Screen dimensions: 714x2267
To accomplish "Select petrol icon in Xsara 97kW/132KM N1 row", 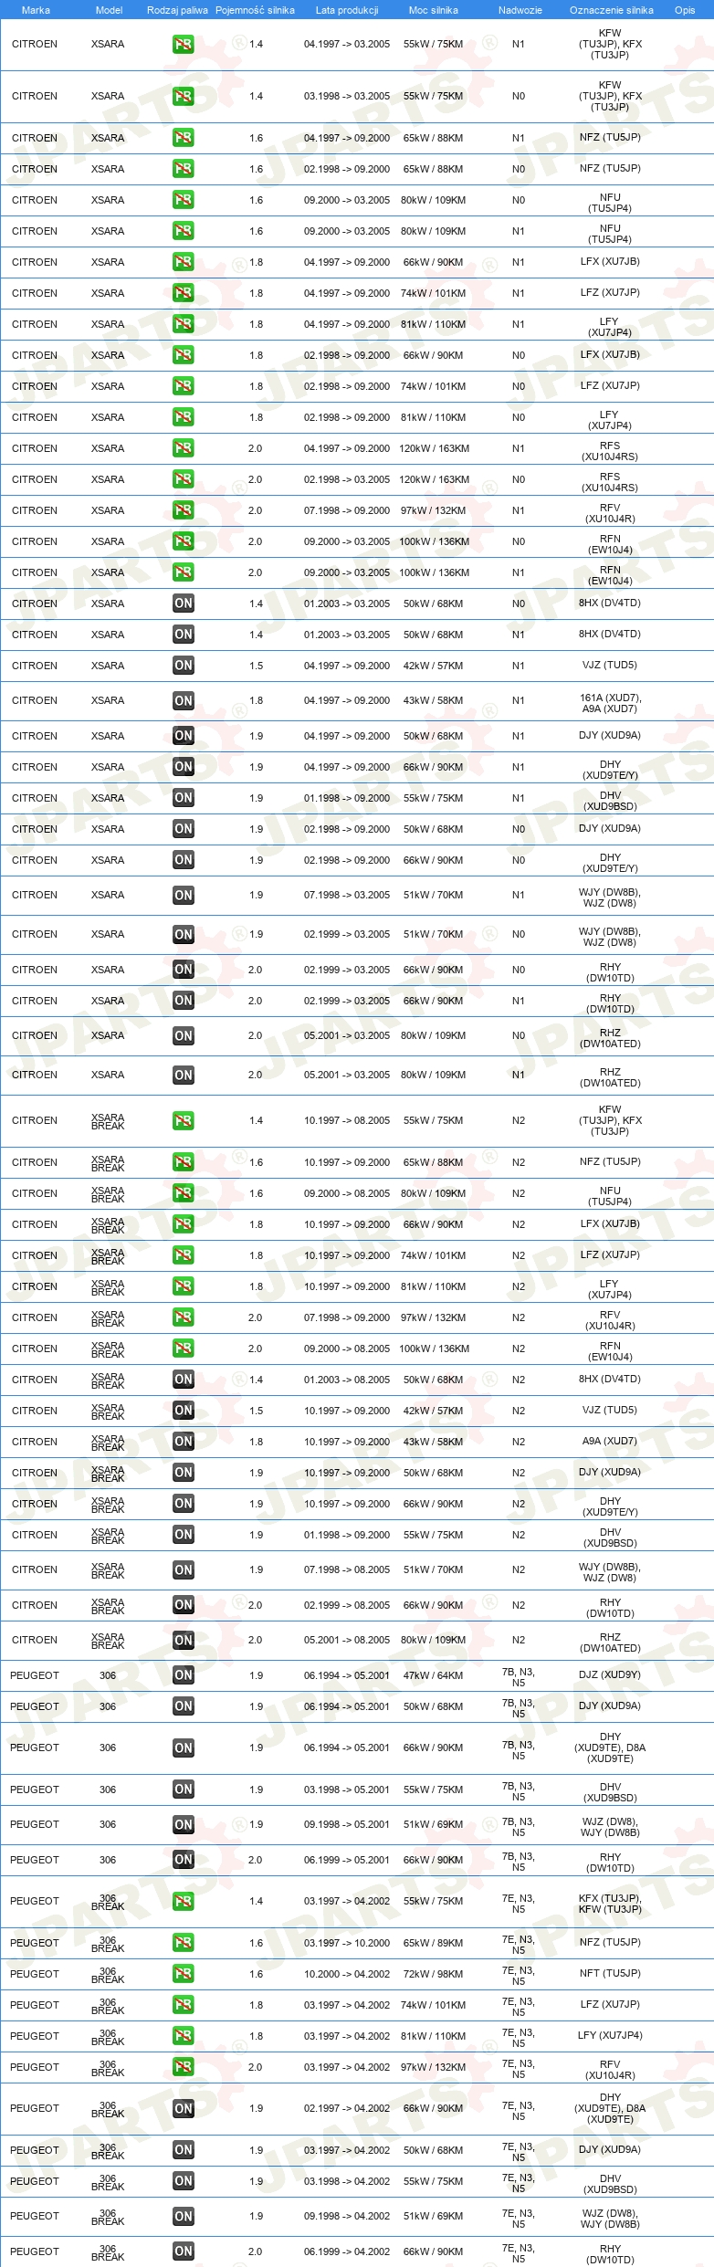I will pyautogui.click(x=184, y=510).
